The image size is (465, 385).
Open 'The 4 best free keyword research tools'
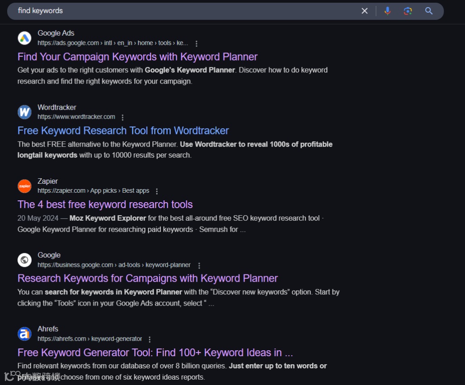point(105,204)
